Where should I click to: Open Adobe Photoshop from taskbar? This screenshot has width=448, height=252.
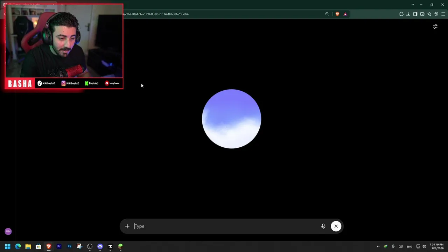pyautogui.click(x=69, y=246)
